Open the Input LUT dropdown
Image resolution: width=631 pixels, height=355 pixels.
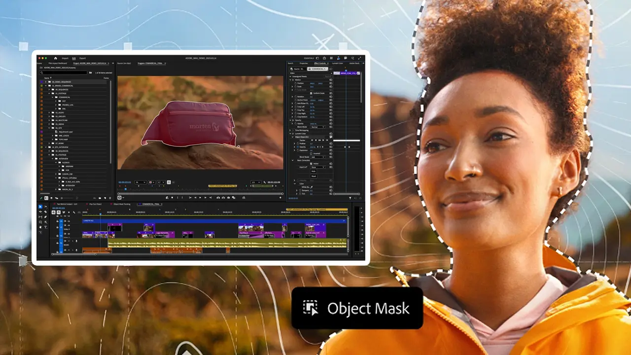coord(317,167)
